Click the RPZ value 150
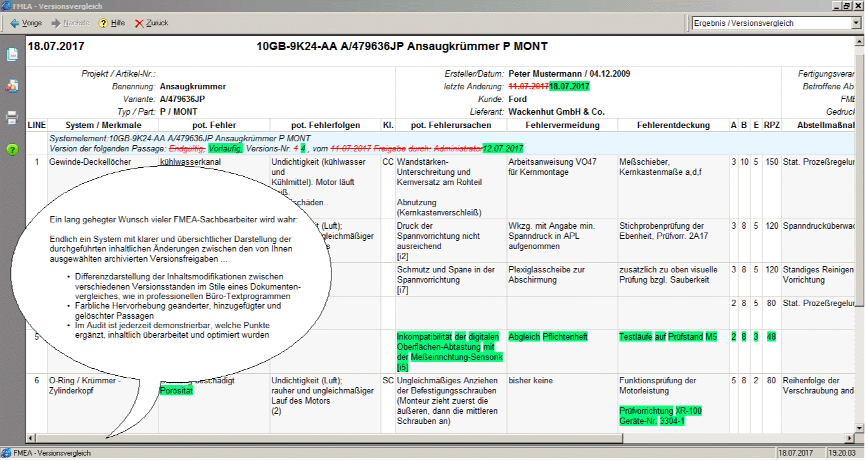865x460 pixels. click(x=772, y=162)
